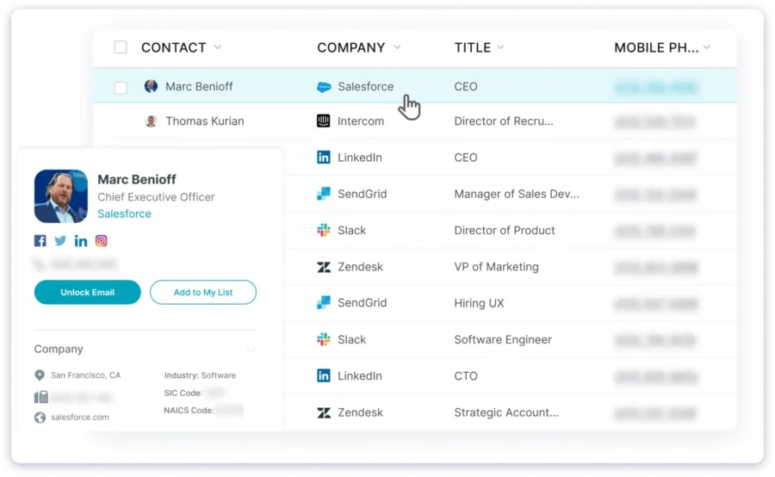Image resolution: width=775 pixels, height=477 pixels.
Task: Click the 'CTO' title cell
Action: click(466, 376)
